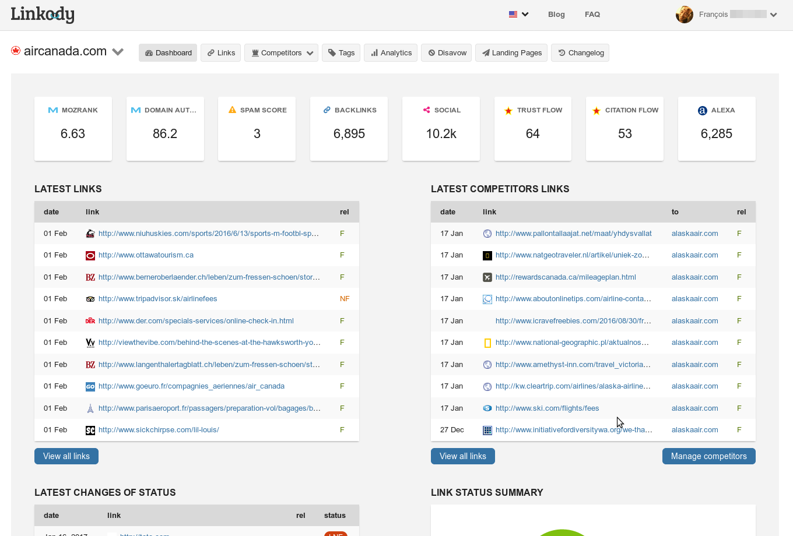793x536 pixels.
Task: Open the Competitors dropdown menu
Action: 282,52
